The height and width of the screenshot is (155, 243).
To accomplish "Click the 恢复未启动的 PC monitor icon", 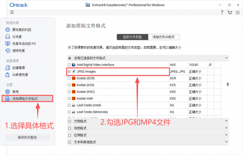I will point(8,44).
